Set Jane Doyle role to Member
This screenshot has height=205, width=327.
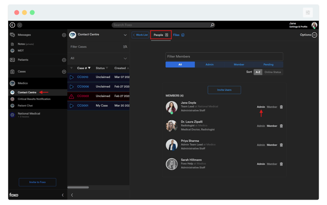272,107
